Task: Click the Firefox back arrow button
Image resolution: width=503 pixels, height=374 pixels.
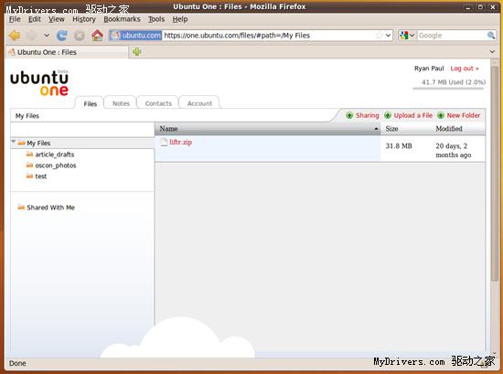Action: click(x=15, y=36)
